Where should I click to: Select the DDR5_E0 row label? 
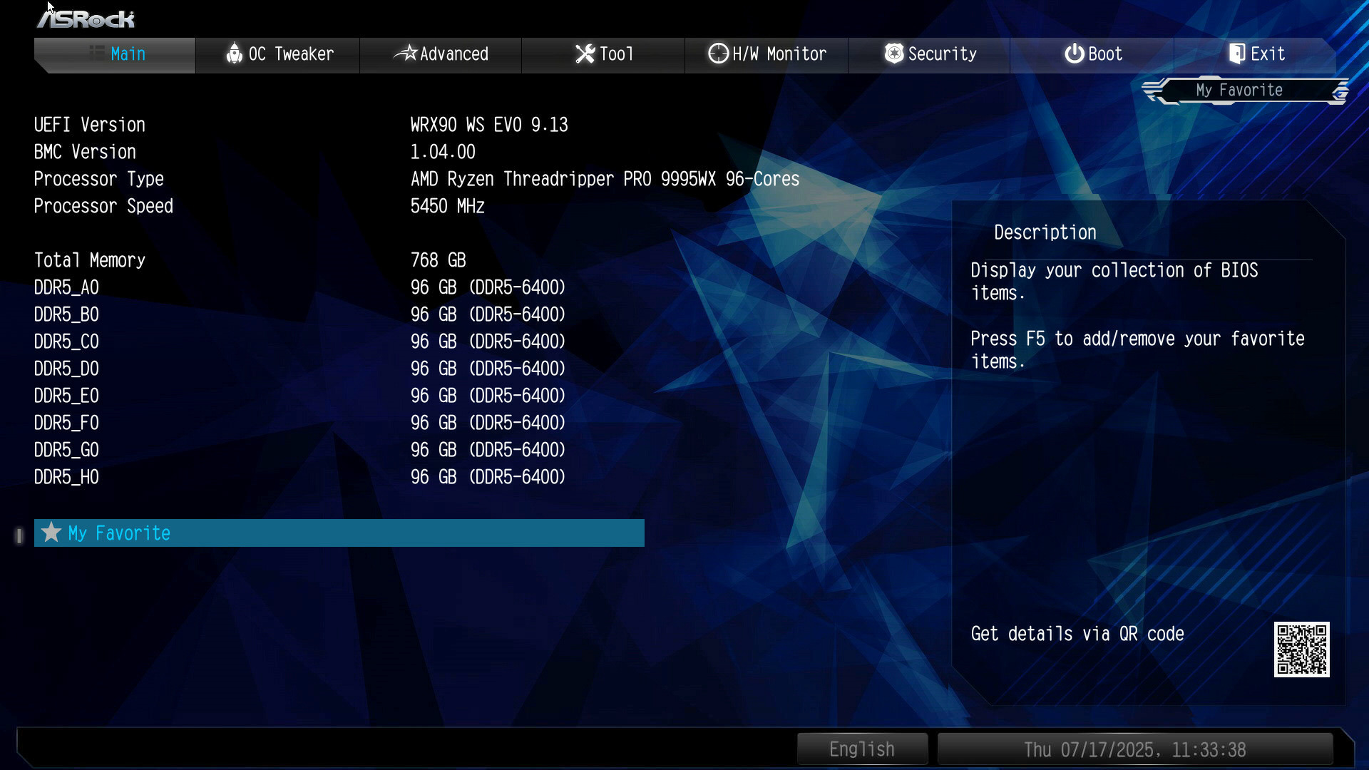click(x=66, y=396)
